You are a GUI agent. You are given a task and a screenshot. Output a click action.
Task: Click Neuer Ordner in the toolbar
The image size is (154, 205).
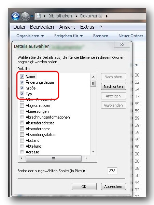131,36
